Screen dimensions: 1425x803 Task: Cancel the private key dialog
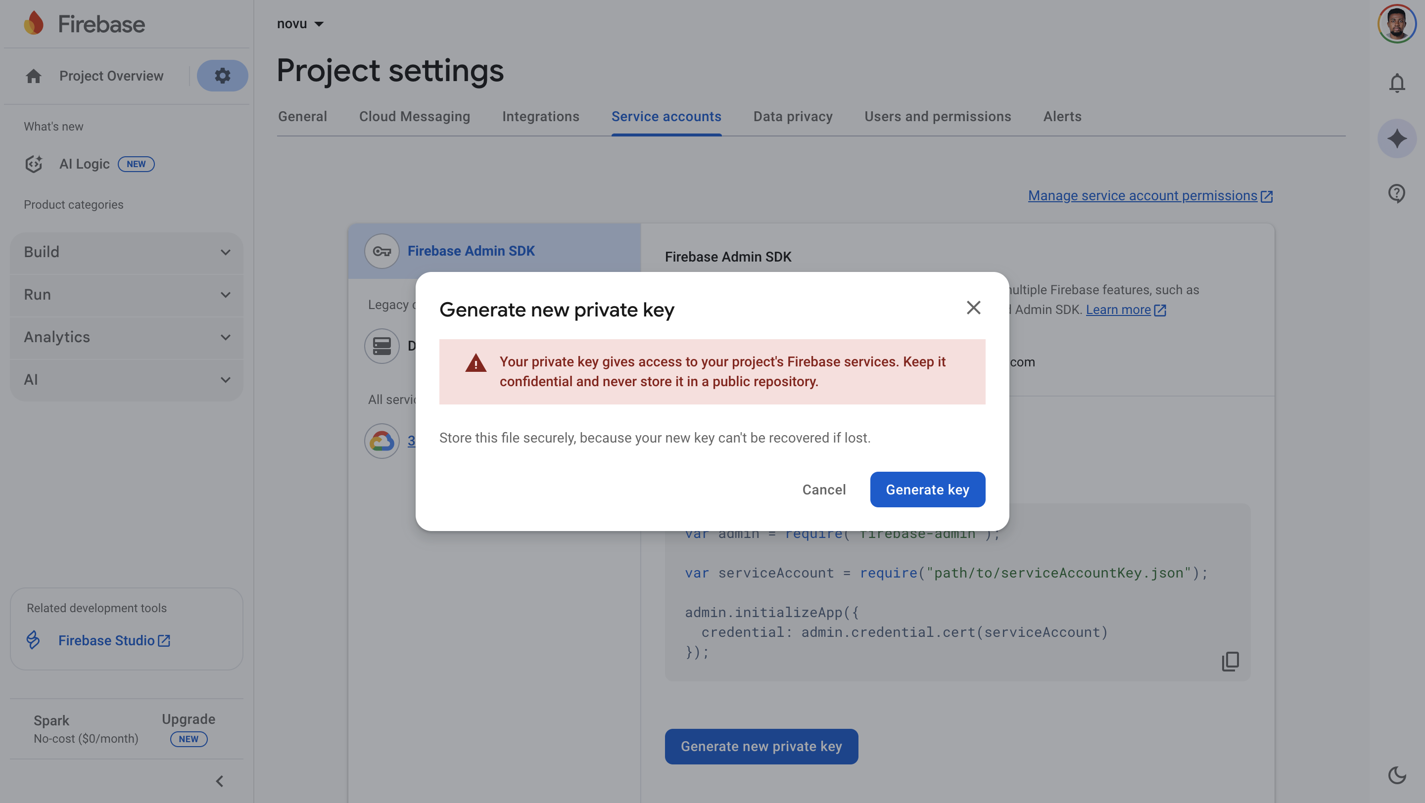[x=824, y=489]
